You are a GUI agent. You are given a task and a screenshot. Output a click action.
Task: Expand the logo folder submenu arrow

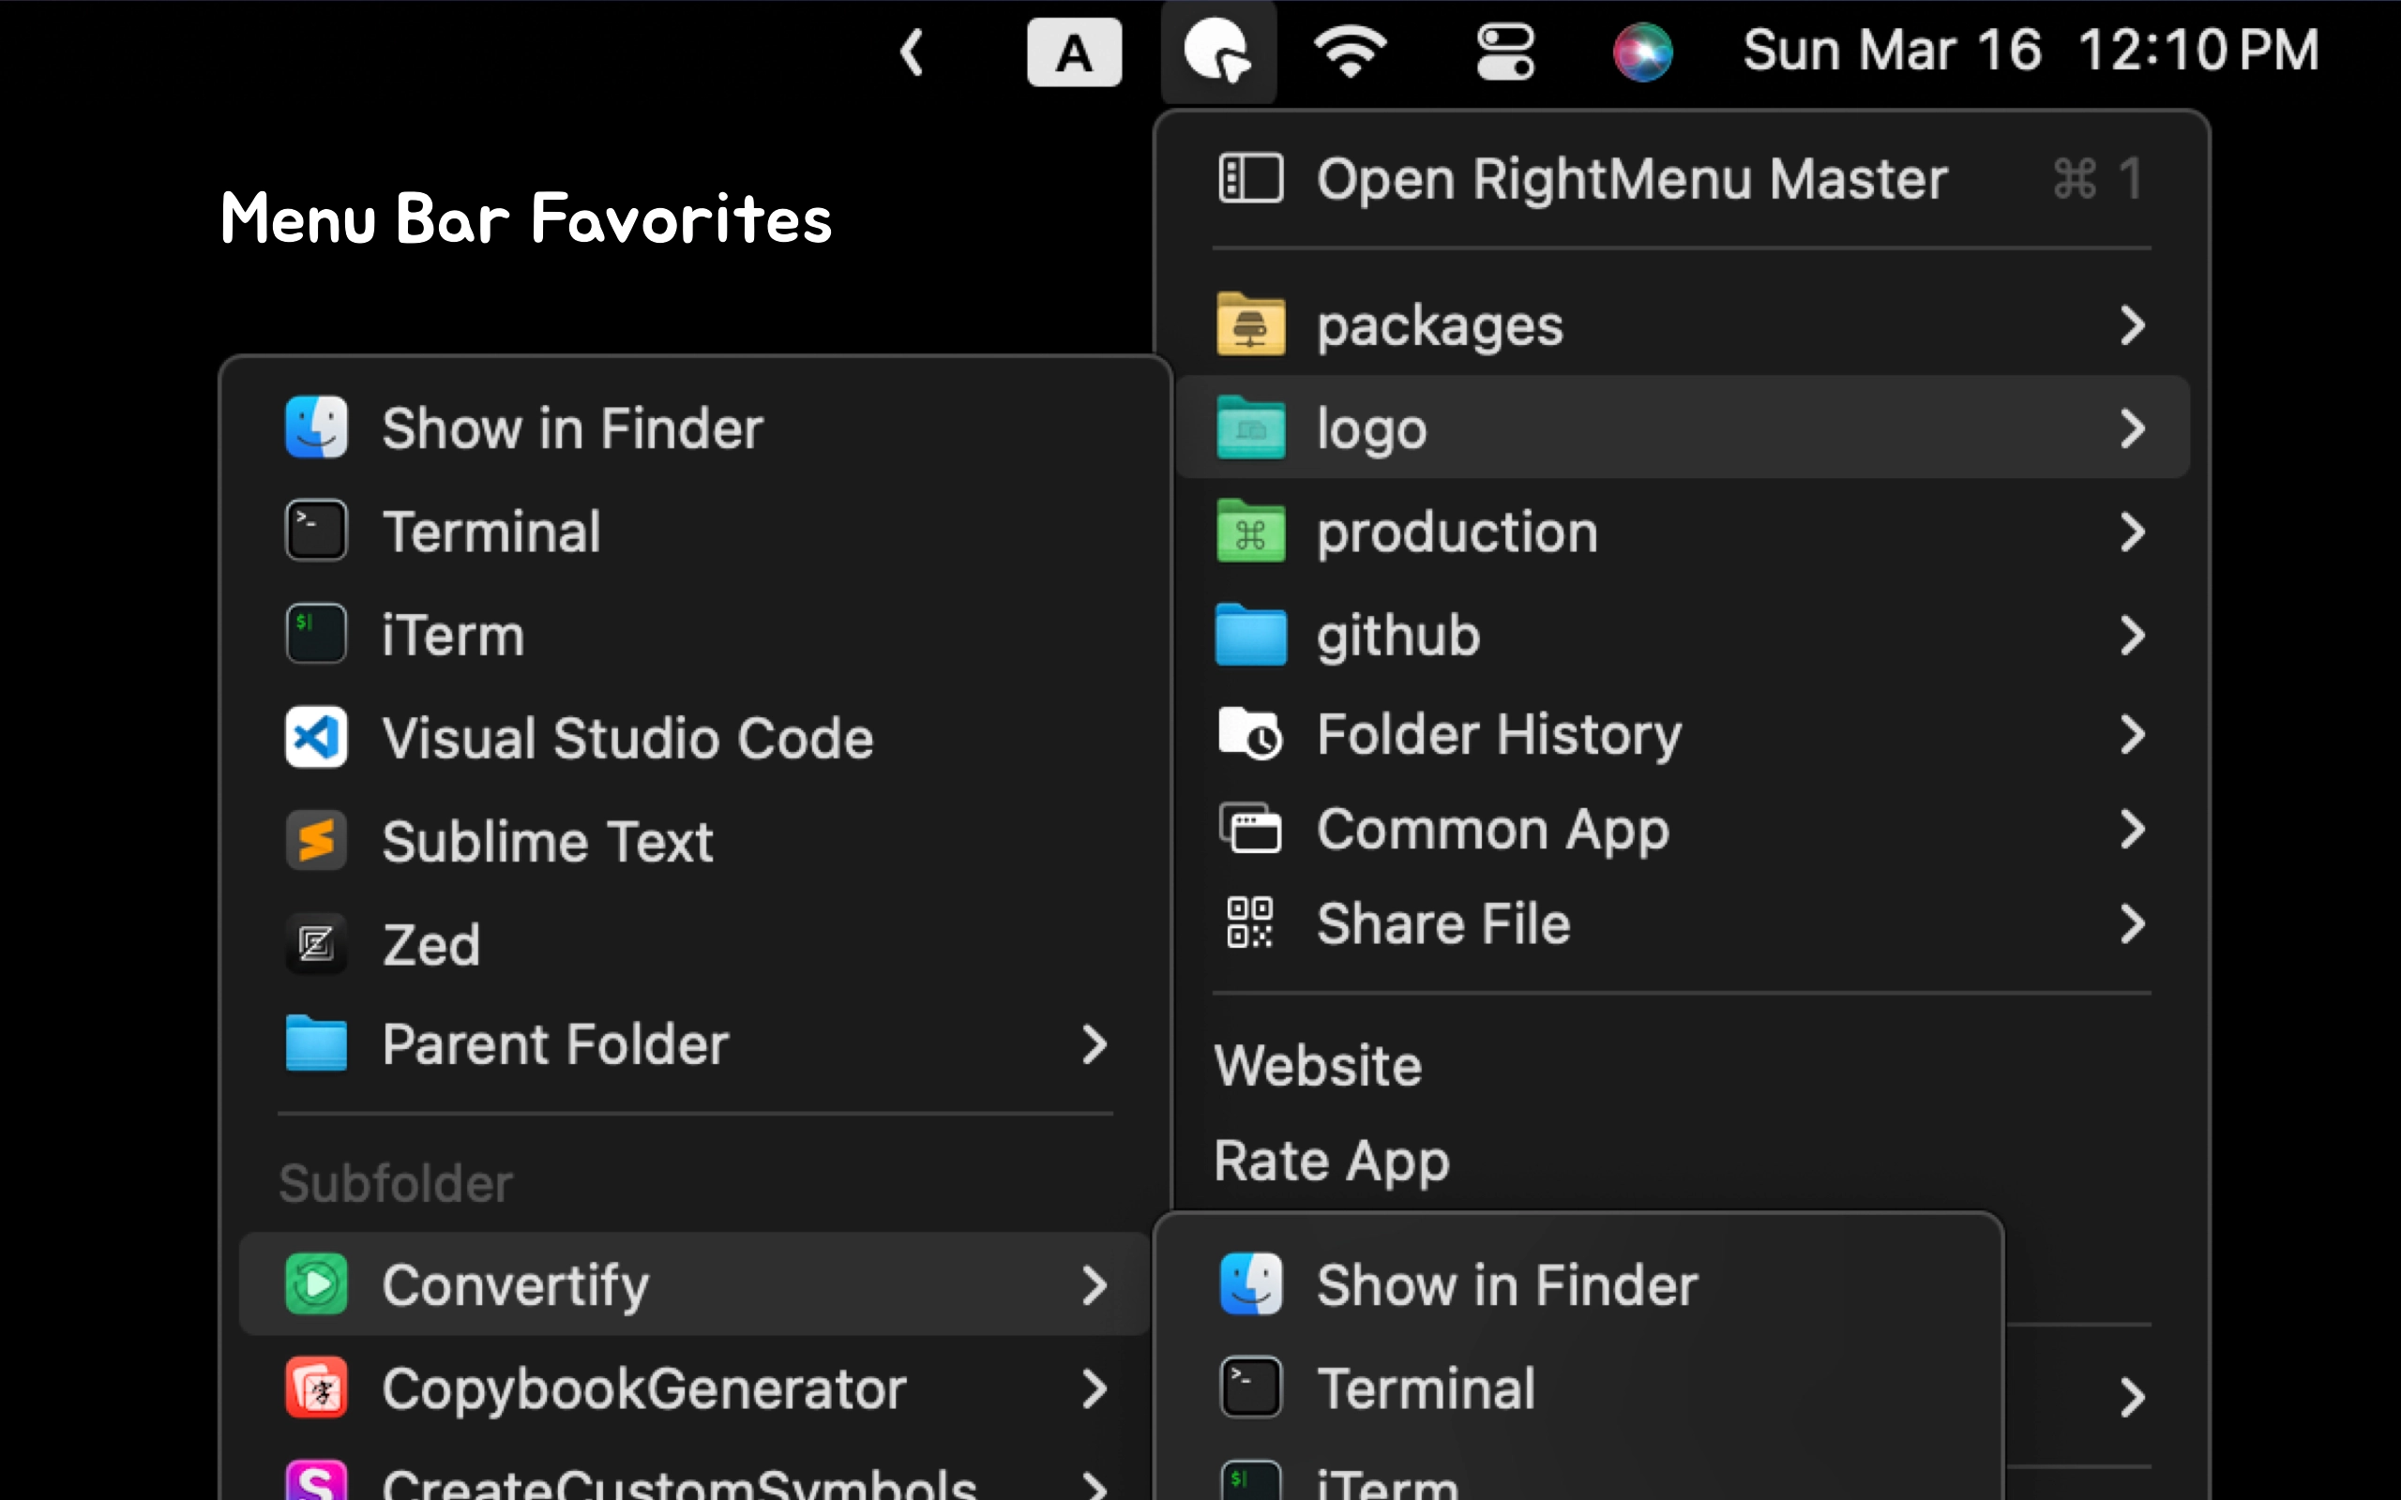(x=2132, y=428)
